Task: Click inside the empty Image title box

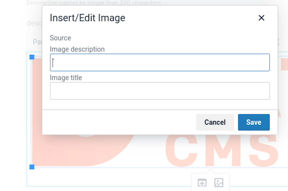Action: tap(160, 91)
